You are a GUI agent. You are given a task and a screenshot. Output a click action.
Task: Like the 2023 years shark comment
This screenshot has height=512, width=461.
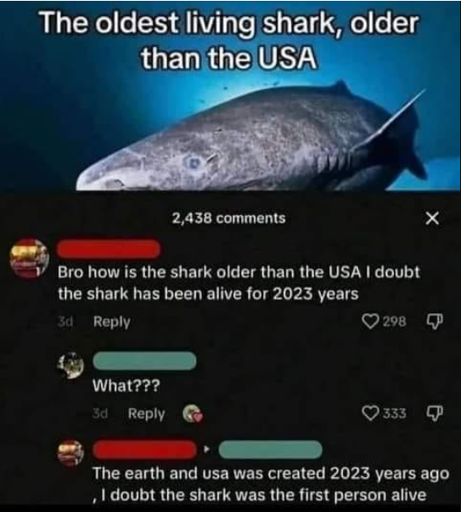click(x=369, y=321)
